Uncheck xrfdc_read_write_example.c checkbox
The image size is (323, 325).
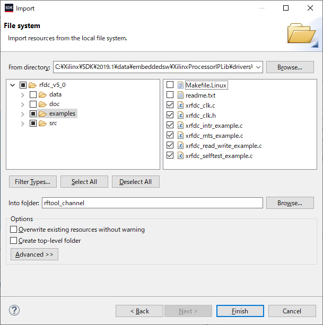click(170, 145)
